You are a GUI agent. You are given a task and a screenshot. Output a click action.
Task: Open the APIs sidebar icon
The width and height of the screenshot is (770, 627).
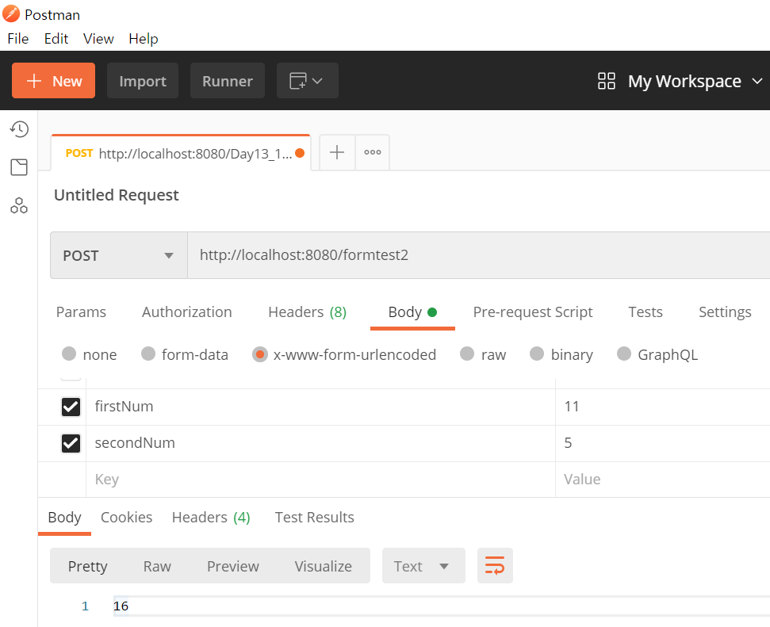tap(19, 205)
